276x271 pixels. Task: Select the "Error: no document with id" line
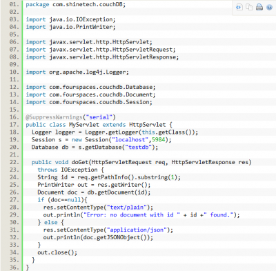click(141, 215)
